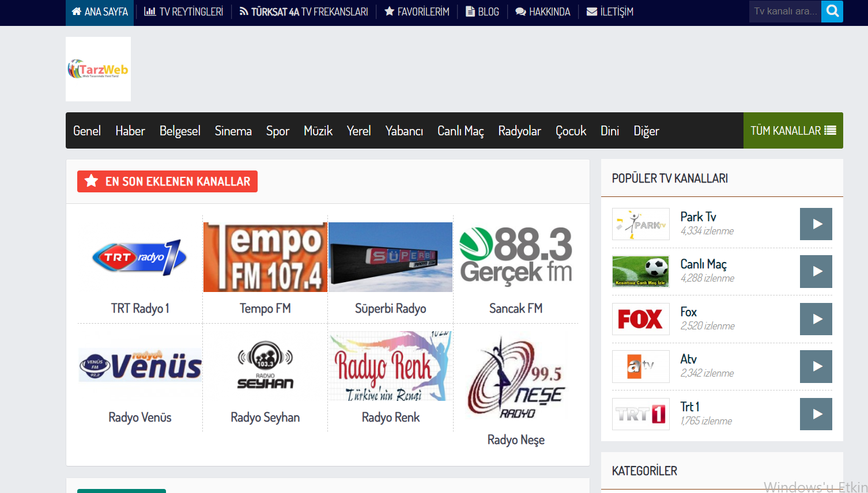Play the Park Tv channel
868x493 pixels.
click(816, 224)
